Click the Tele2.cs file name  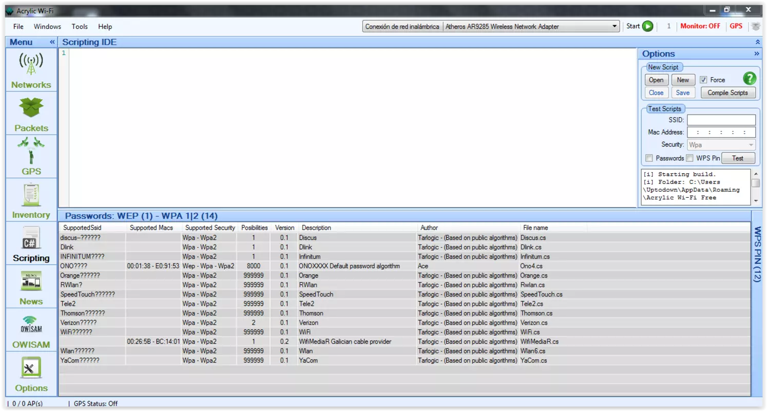pos(533,304)
